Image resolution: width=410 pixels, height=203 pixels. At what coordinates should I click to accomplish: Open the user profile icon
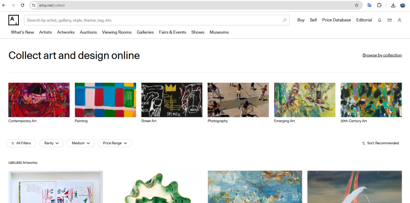pyautogui.click(x=399, y=20)
